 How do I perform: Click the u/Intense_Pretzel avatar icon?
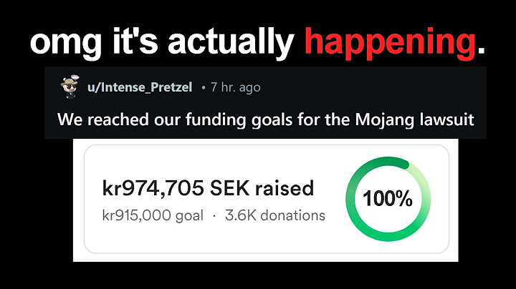point(70,87)
